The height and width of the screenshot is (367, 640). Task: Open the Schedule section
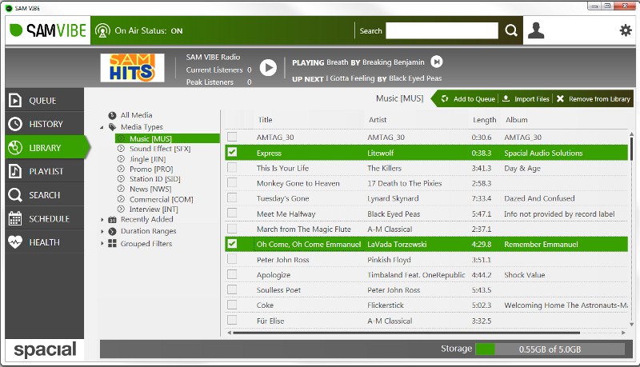(45, 218)
